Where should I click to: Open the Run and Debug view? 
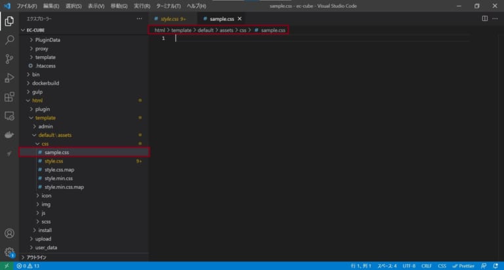pyautogui.click(x=9, y=78)
